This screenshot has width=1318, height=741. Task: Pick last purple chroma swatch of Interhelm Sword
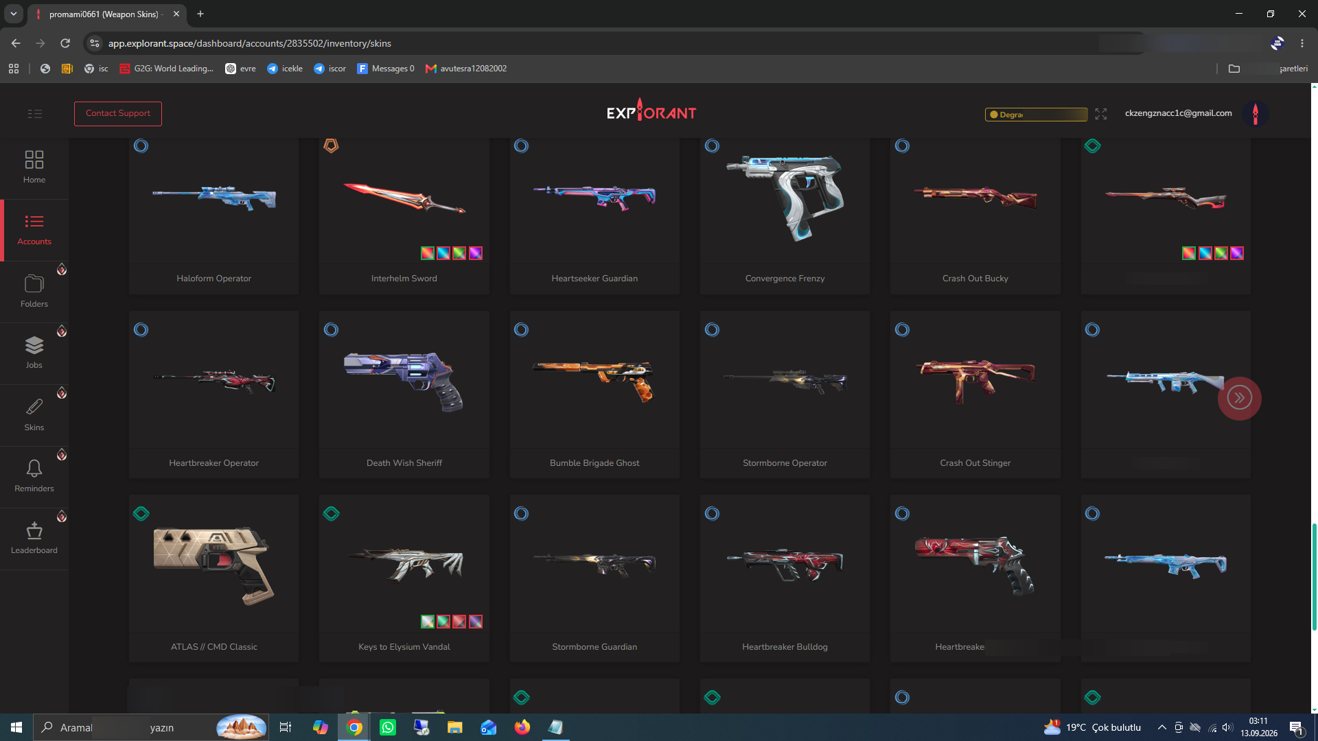pyautogui.click(x=476, y=253)
